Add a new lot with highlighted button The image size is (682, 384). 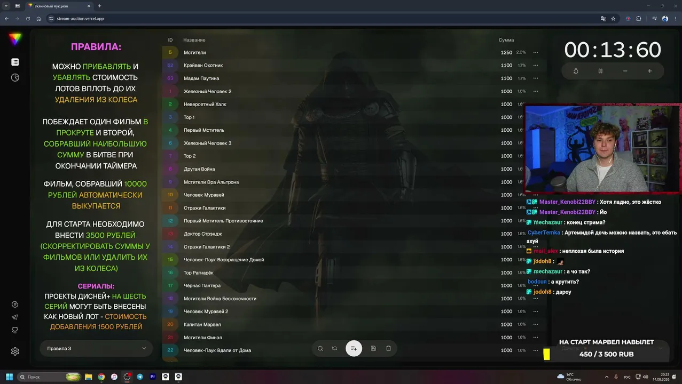[354, 348]
